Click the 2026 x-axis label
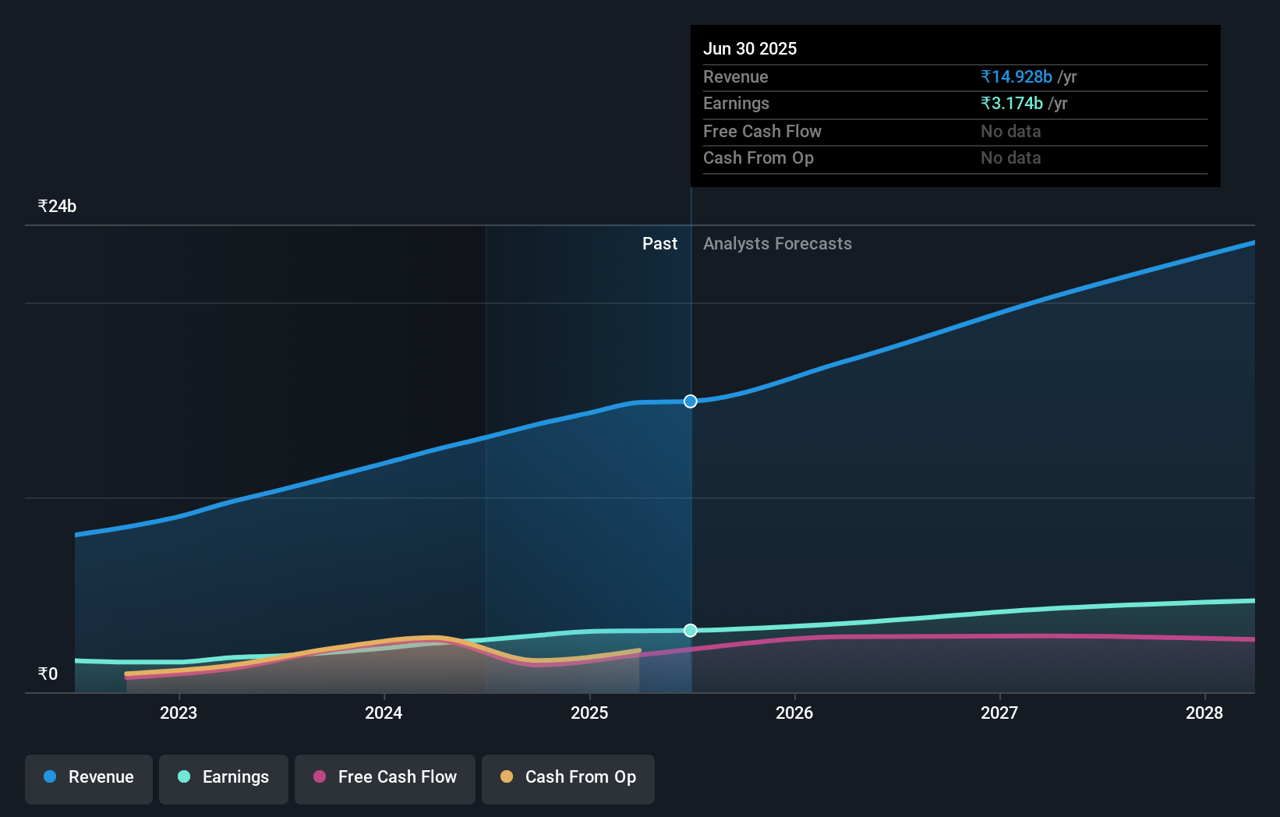 tap(794, 713)
